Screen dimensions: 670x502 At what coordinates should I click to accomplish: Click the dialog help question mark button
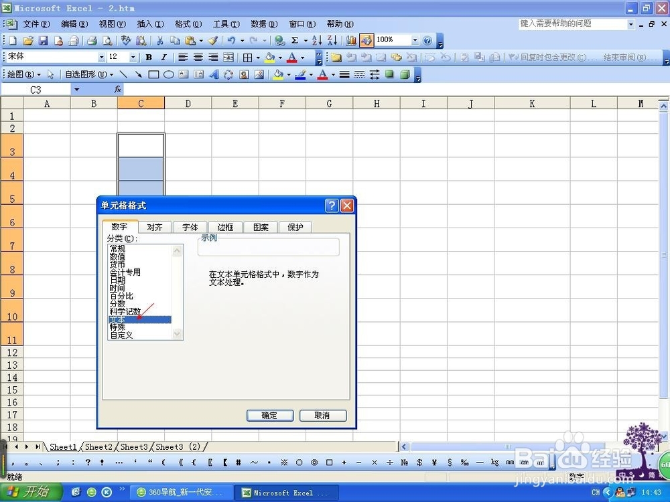[x=332, y=205]
